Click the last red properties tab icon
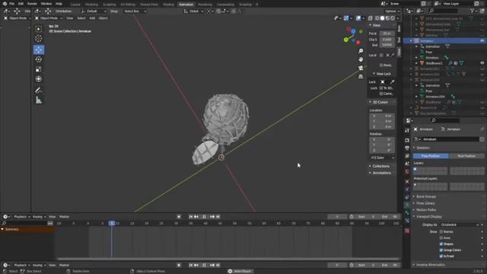Image resolution: width=487 pixels, height=274 pixels. (x=407, y=231)
